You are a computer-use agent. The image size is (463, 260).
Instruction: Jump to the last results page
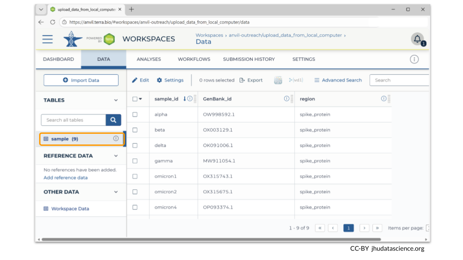coord(377,228)
